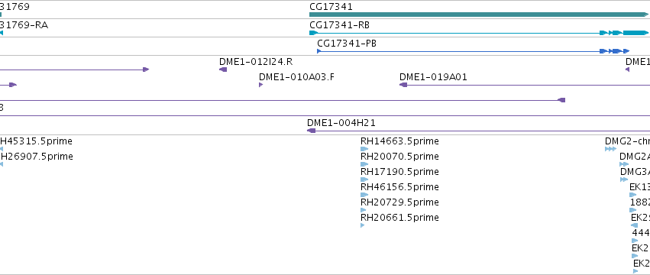The image size is (650, 275).
Task: Select the H26907.5prime EST label
Action: click(x=37, y=157)
